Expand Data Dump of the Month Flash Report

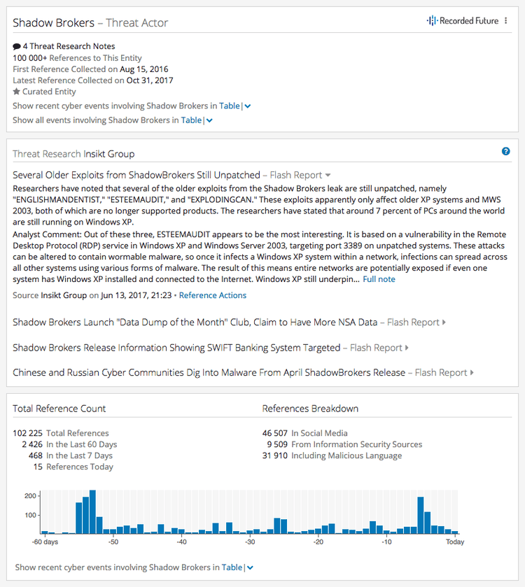(x=444, y=323)
